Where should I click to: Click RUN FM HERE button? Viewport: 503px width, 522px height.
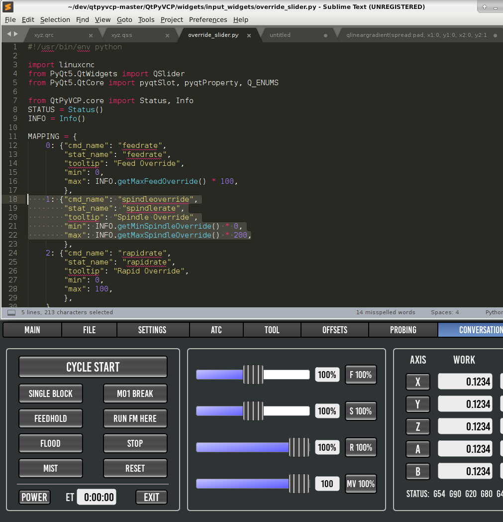(135, 418)
